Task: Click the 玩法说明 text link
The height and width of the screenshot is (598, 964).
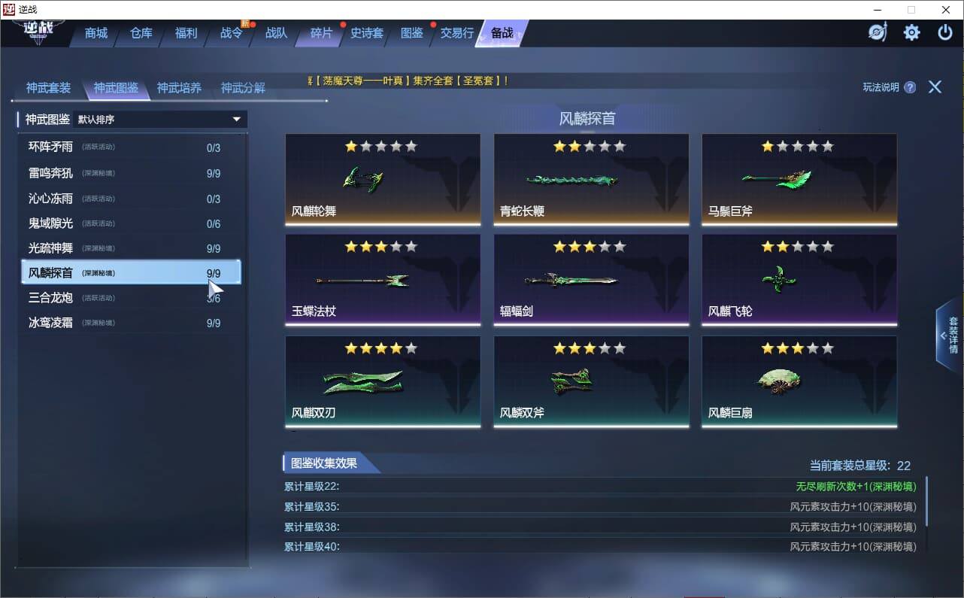Action: click(x=881, y=87)
